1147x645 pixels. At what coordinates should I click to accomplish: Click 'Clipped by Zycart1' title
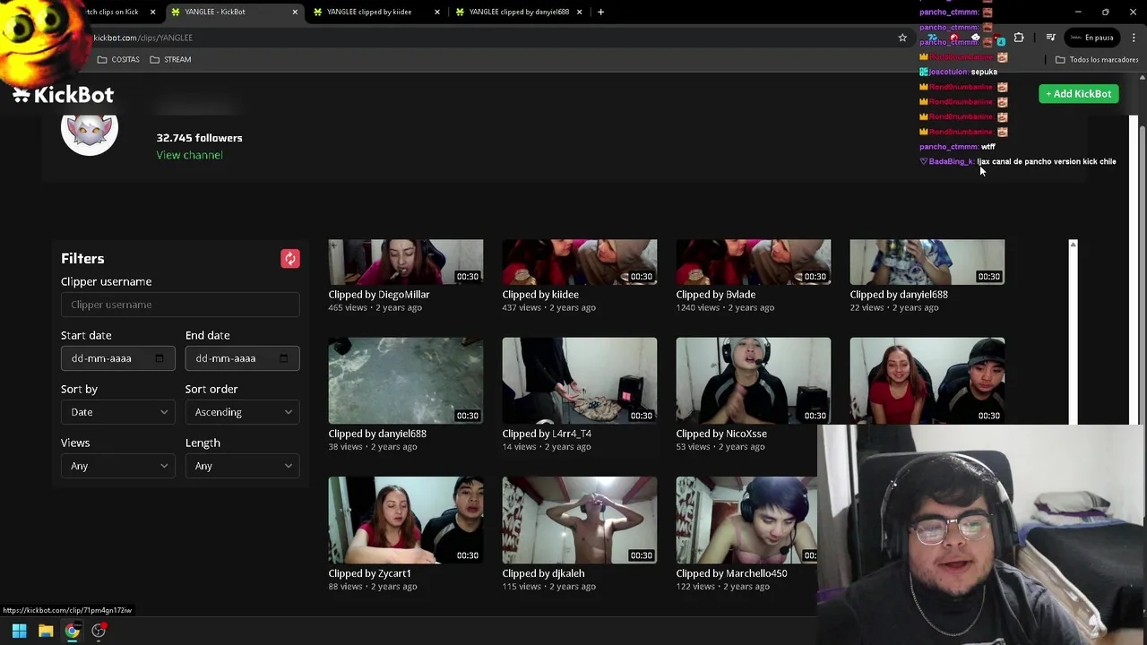(x=369, y=573)
